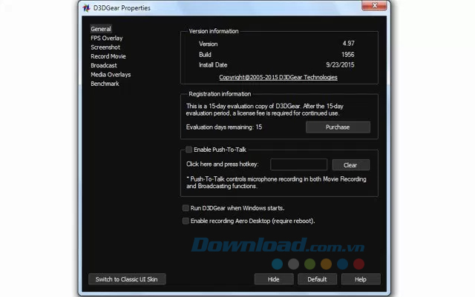Open Help from the bottom right
475x297 pixels.
tap(361, 279)
